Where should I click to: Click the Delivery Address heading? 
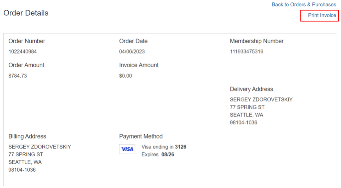click(x=251, y=89)
